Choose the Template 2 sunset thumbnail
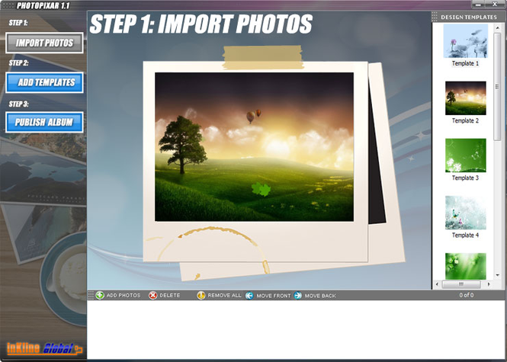The height and width of the screenshot is (362, 507). tap(465, 98)
